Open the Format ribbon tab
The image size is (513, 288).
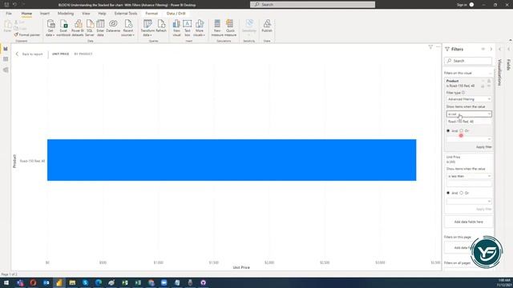click(x=151, y=14)
